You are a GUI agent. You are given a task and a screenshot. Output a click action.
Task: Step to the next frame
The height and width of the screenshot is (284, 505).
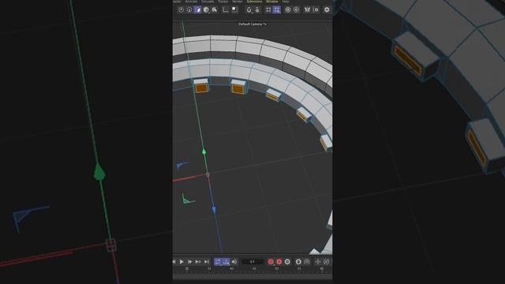point(189,262)
